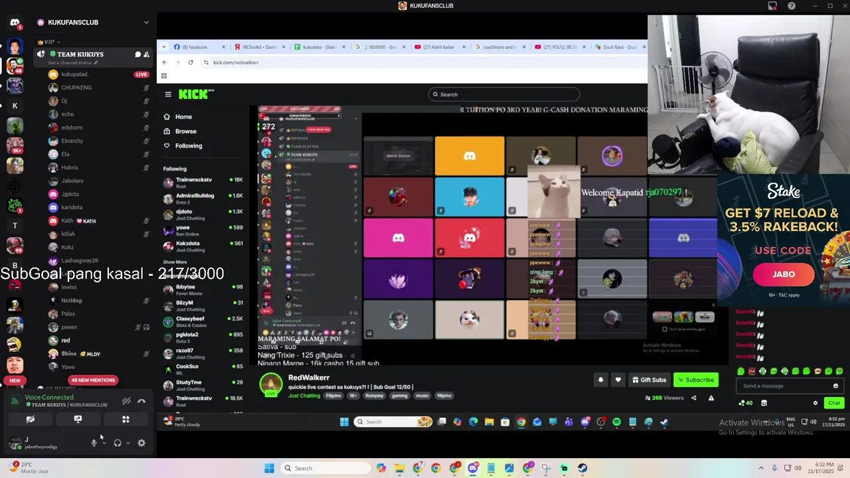
Task: Open the Kick channel points shop icon
Action: click(x=764, y=403)
